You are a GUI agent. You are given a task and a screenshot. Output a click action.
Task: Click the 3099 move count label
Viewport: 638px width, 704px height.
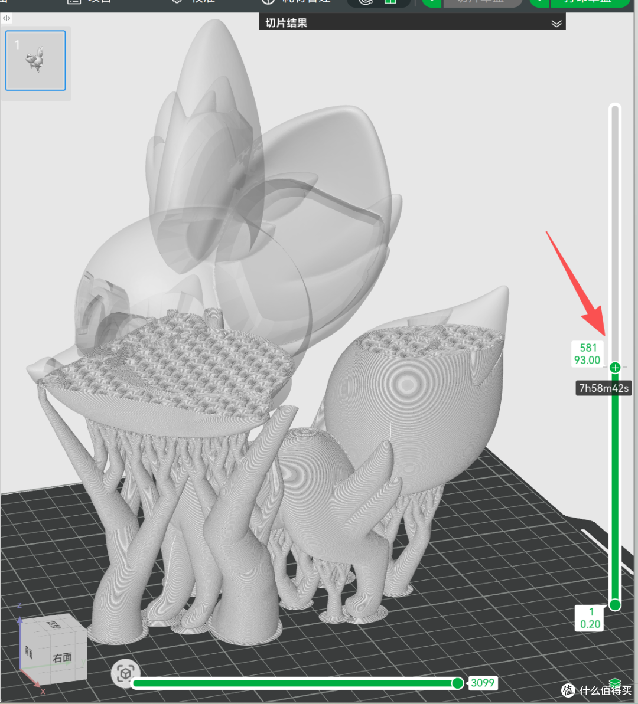tap(483, 682)
